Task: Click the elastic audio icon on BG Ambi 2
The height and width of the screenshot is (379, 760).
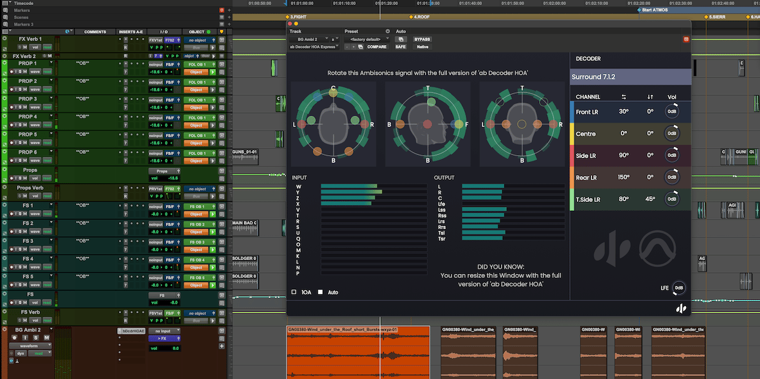Action: (11, 361)
